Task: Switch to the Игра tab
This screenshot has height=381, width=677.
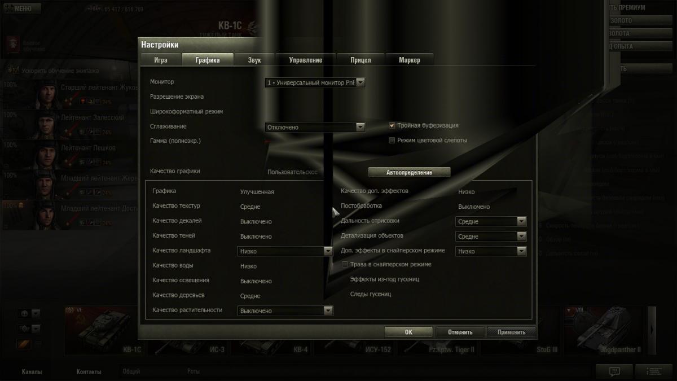Action: (160, 60)
